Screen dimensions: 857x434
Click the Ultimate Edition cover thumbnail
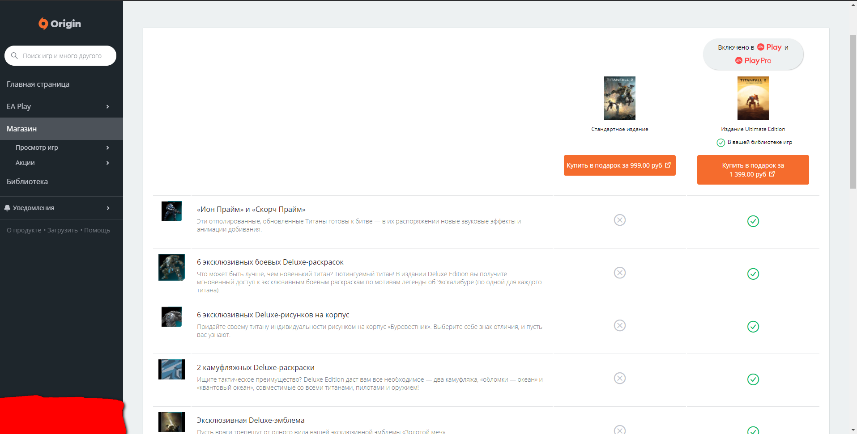[753, 98]
